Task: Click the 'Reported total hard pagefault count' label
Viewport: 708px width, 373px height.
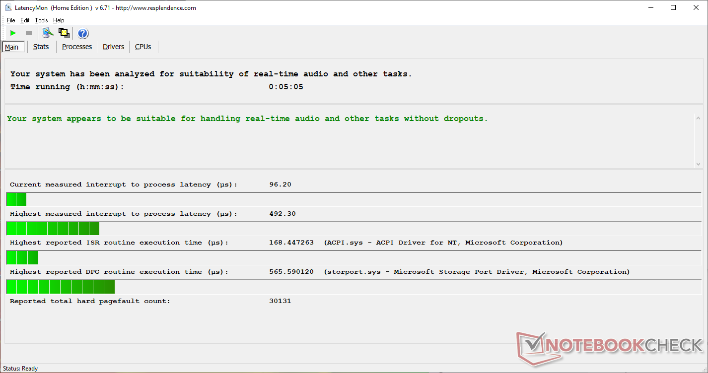Action: (x=90, y=301)
